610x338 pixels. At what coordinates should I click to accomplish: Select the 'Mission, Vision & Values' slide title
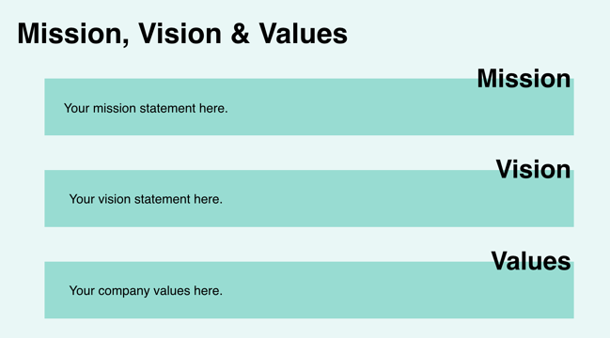point(182,34)
